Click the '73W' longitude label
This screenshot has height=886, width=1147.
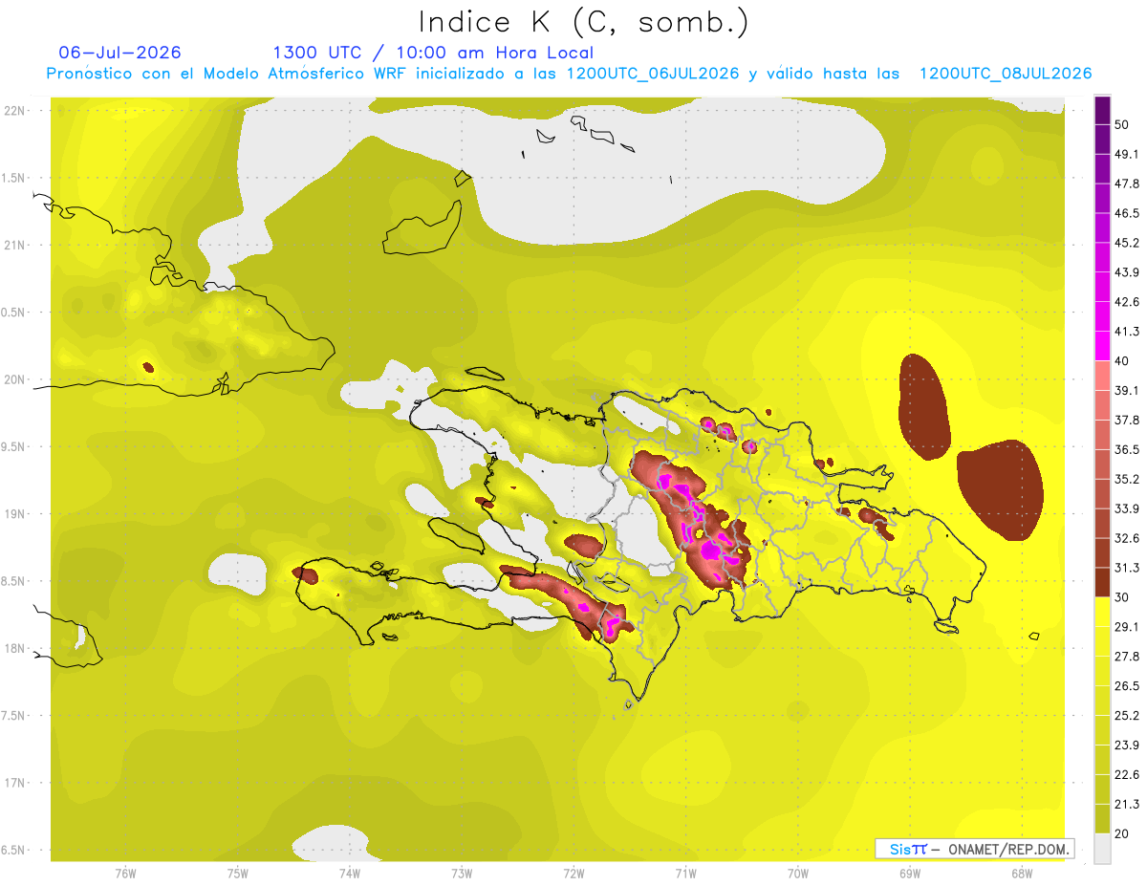pos(462,874)
